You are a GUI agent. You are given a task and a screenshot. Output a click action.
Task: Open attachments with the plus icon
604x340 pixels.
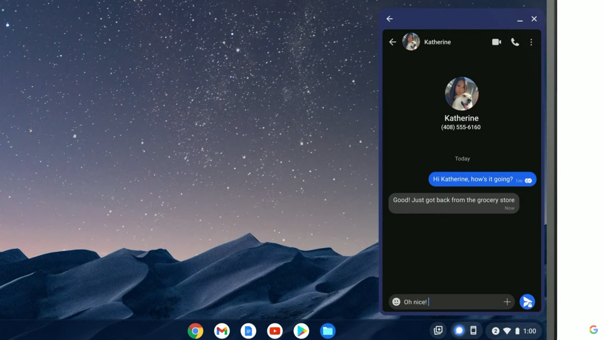507,302
